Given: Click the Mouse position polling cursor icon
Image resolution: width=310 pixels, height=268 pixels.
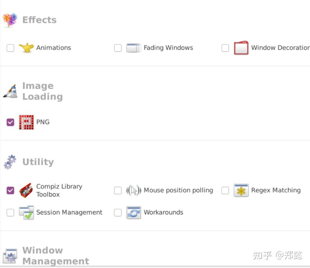Looking at the screenshot, I should 134,191.
